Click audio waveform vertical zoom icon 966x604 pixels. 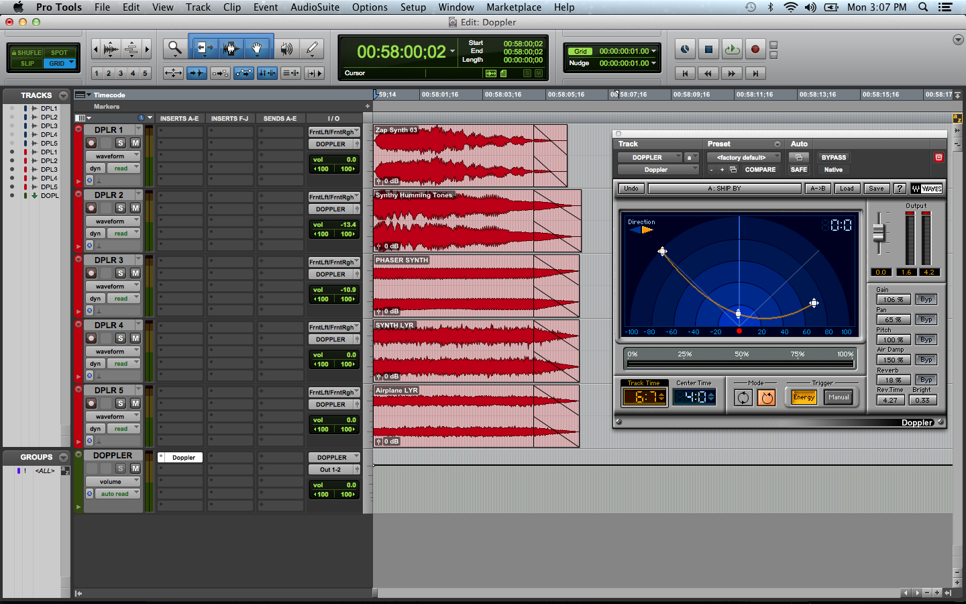coord(111,49)
